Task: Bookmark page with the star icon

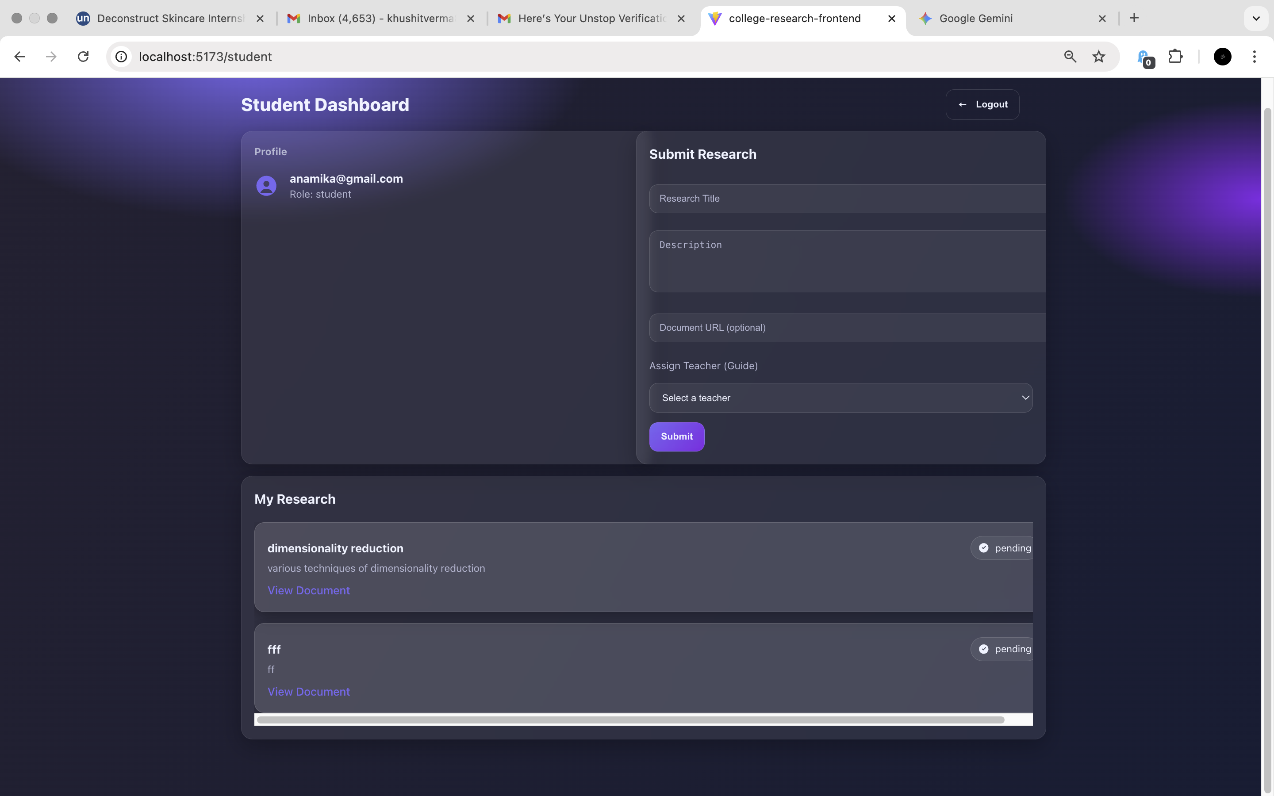Action: (1099, 56)
